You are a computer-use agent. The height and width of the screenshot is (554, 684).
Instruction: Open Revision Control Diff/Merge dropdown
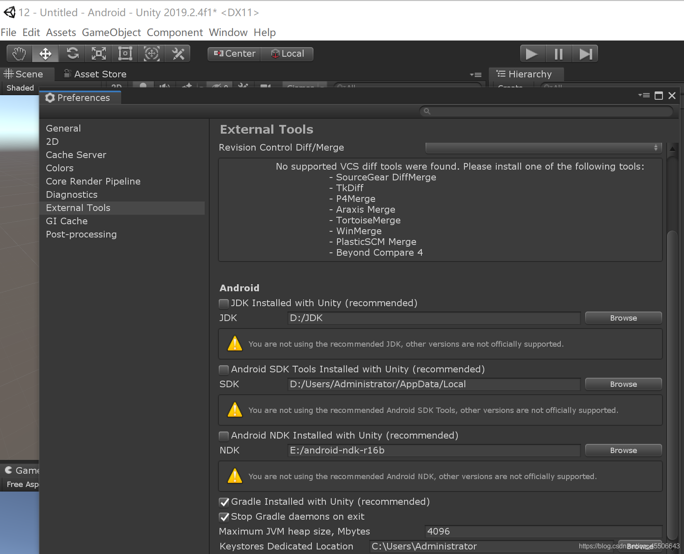(x=543, y=148)
